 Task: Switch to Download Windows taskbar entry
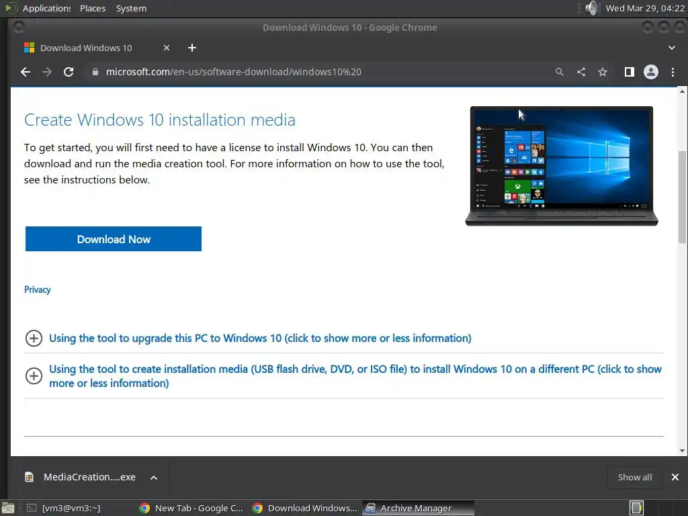click(305, 508)
